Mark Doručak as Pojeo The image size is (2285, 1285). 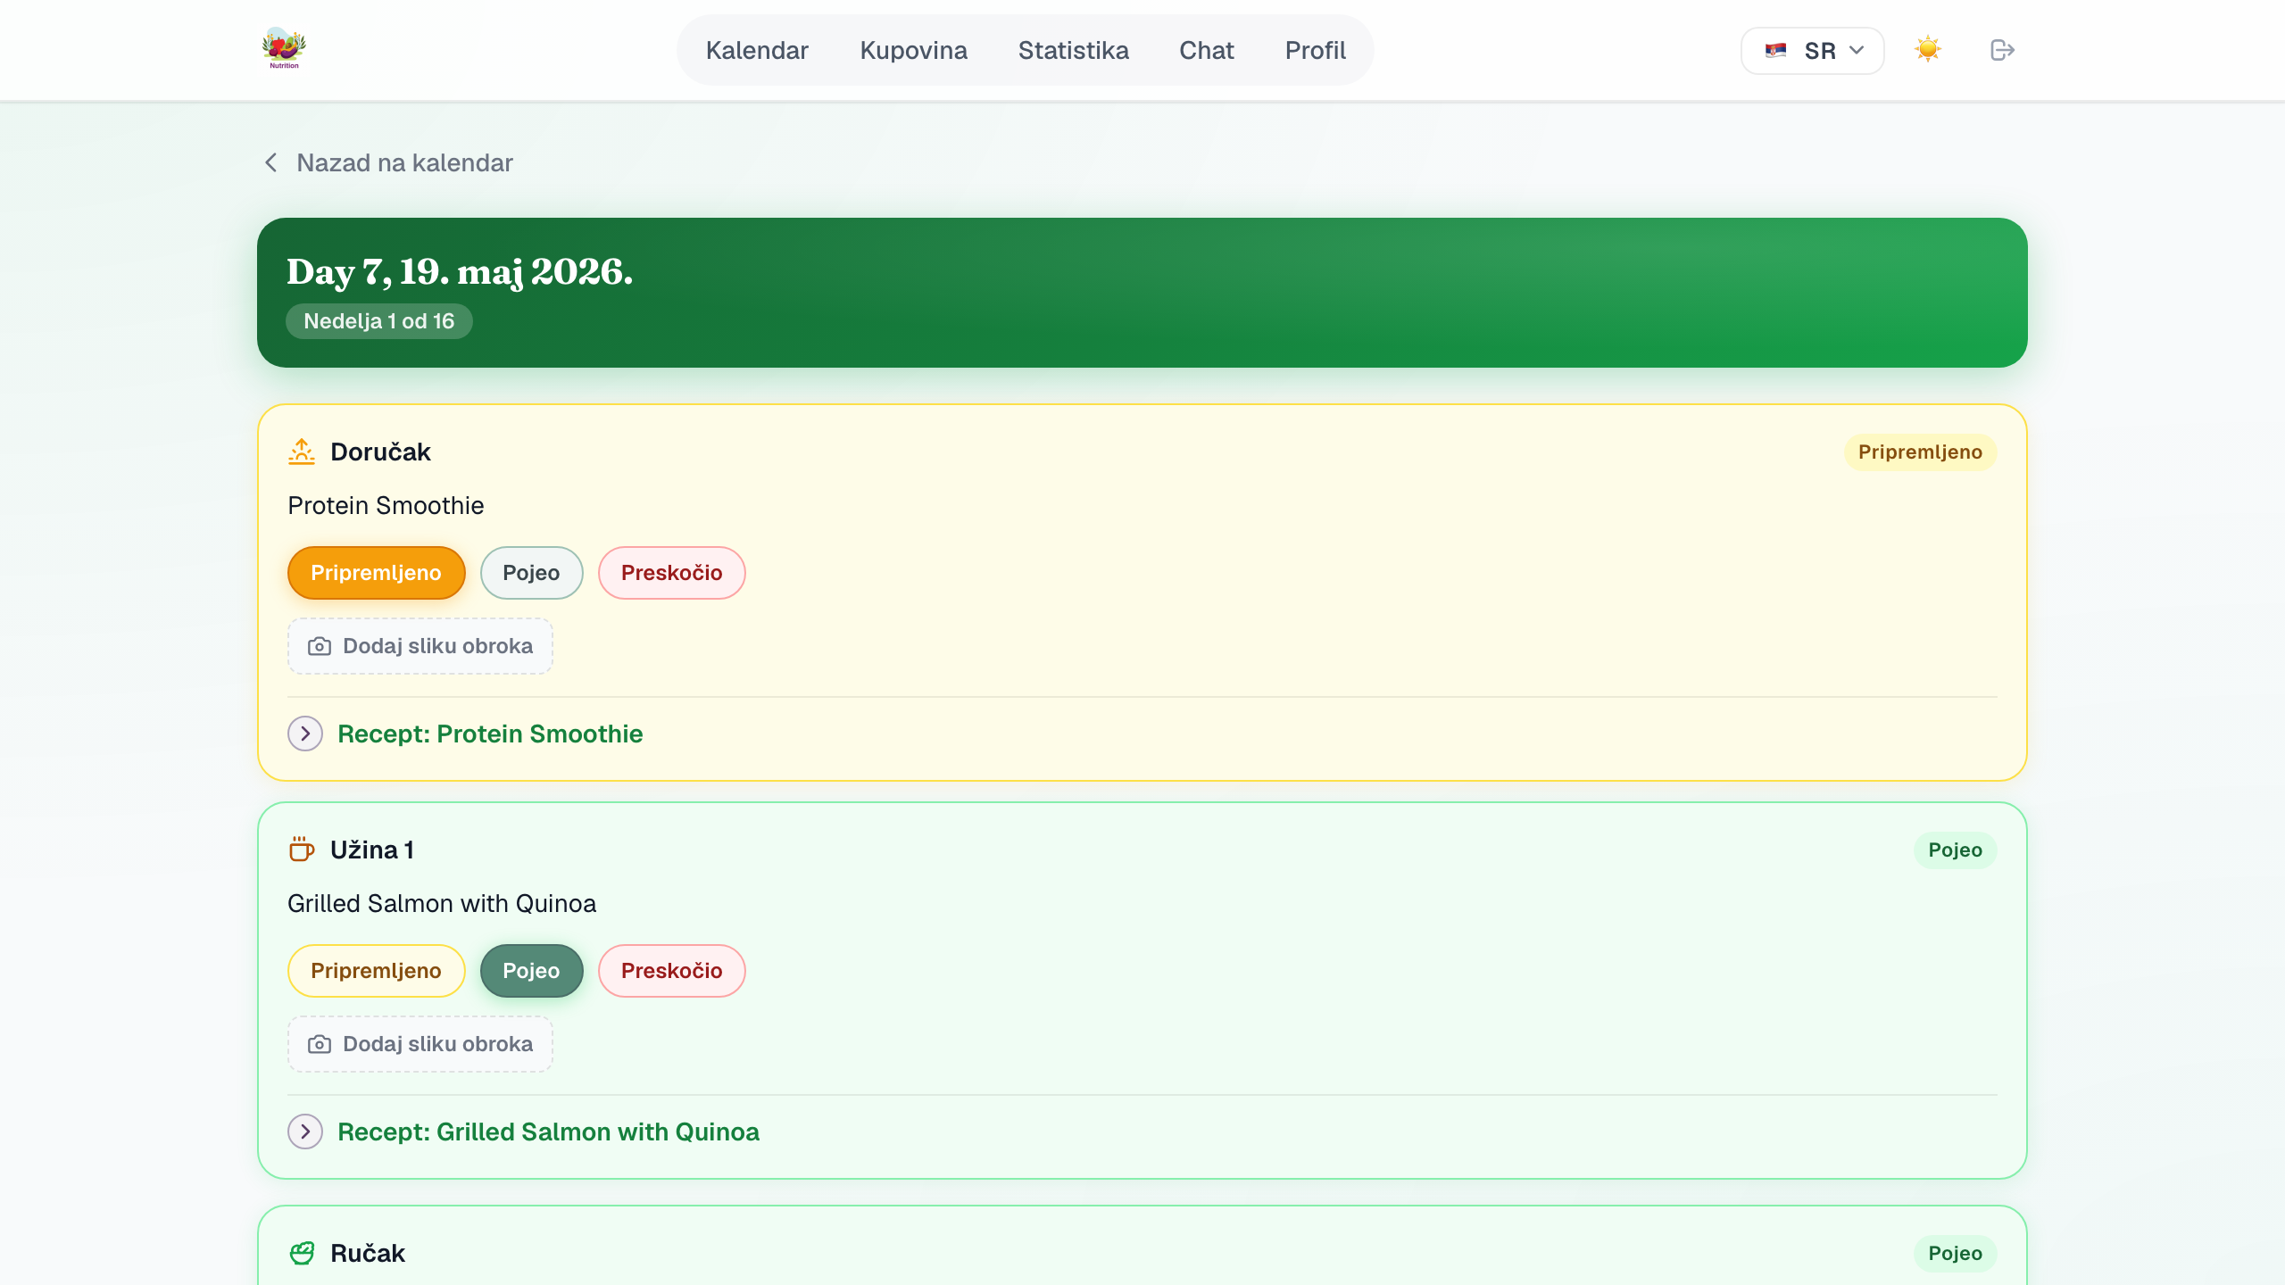click(531, 573)
